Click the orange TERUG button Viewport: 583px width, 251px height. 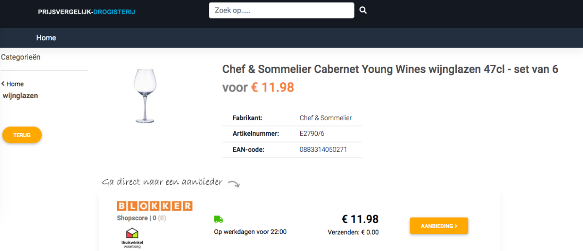(x=22, y=135)
